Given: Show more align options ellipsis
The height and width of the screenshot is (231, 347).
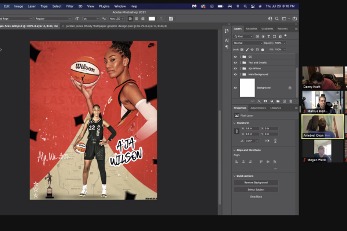Looking at the screenshot, I should (x=275, y=169).
